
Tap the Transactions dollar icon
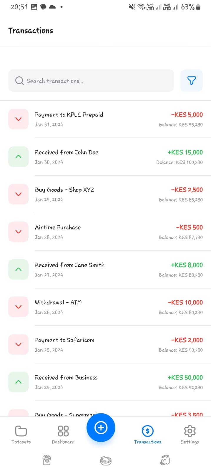click(x=147, y=430)
